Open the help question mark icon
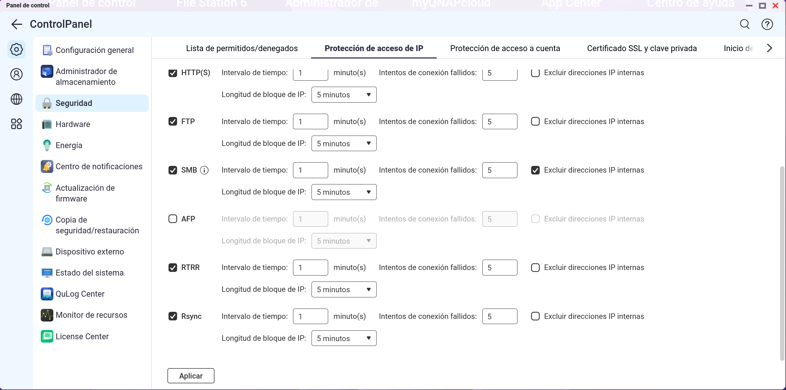 pos(767,24)
